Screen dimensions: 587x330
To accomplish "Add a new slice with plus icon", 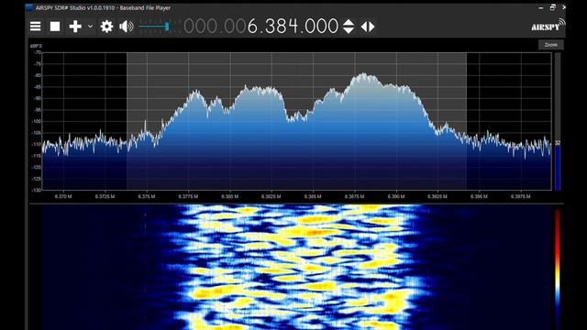I will (75, 27).
